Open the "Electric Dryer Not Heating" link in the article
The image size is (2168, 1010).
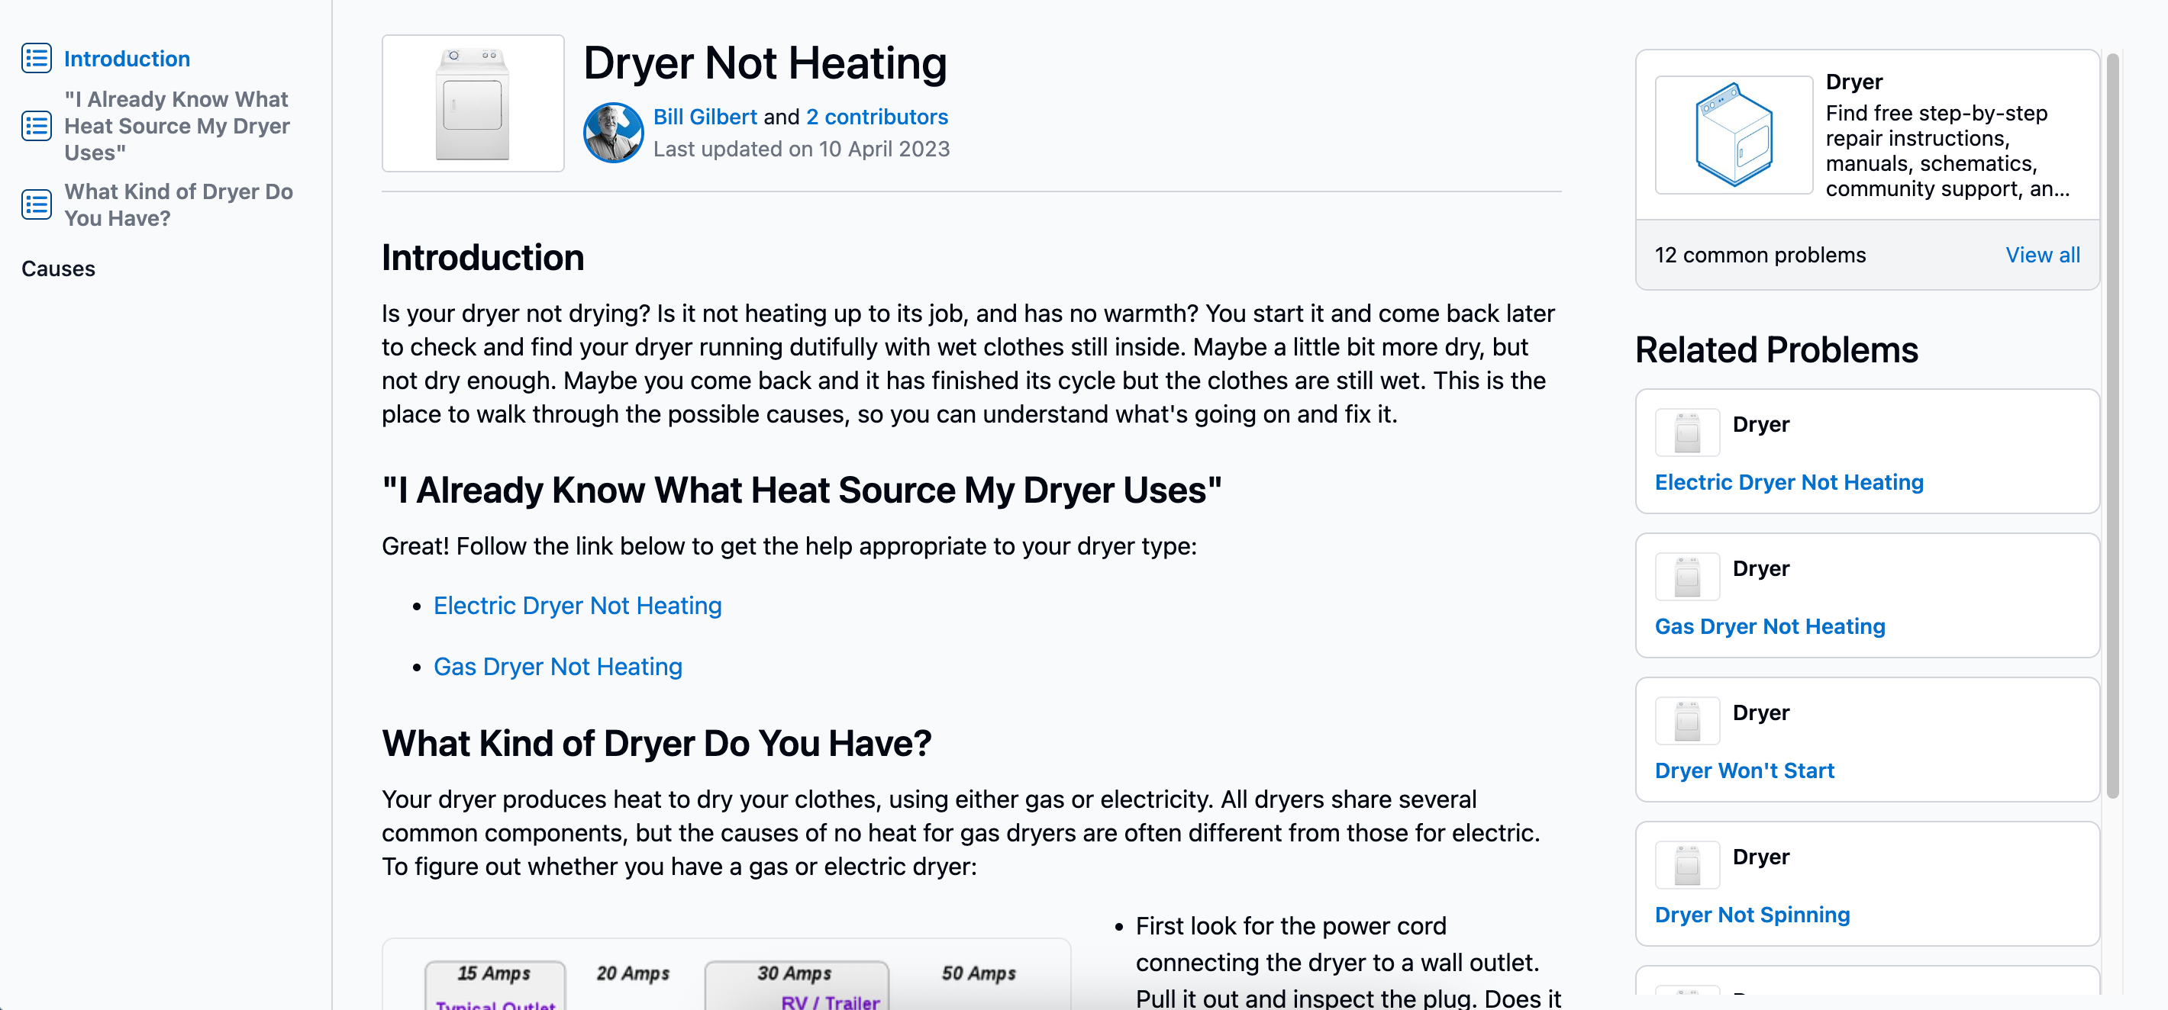point(577,605)
